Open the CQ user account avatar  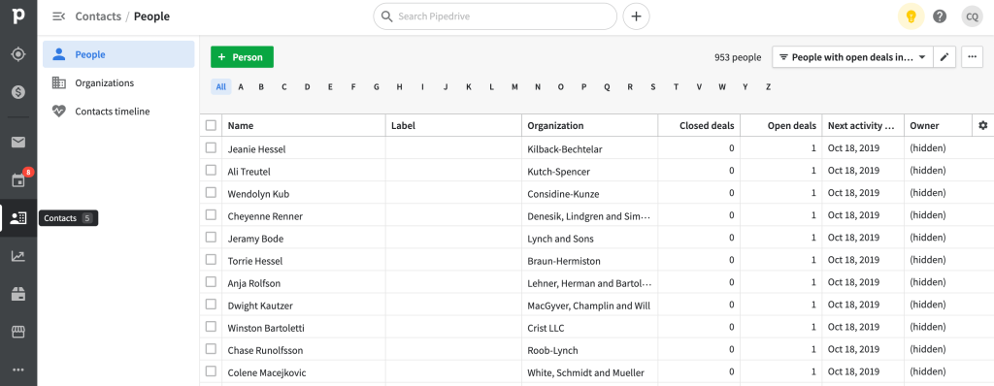coord(972,16)
